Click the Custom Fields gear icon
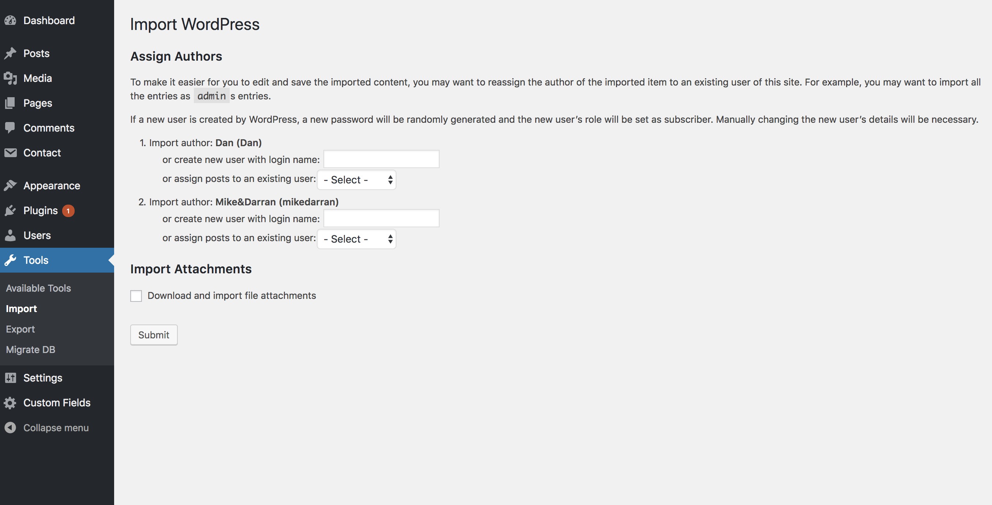This screenshot has height=505, width=992. 10,403
